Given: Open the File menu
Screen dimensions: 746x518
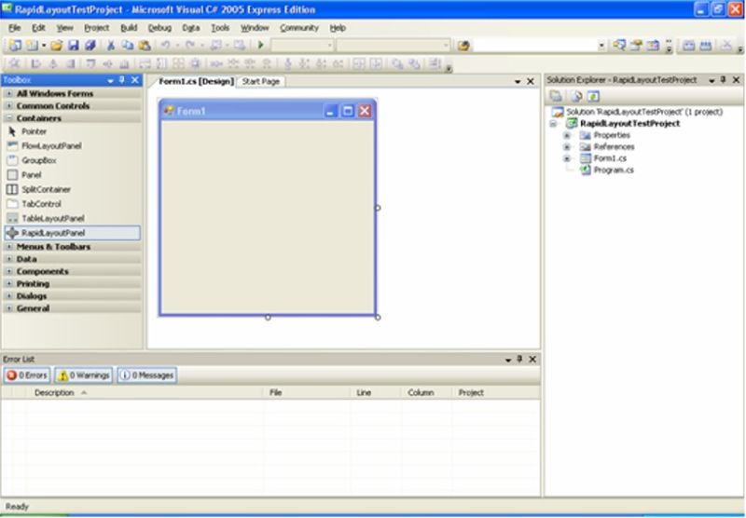Looking at the screenshot, I should 15,28.
